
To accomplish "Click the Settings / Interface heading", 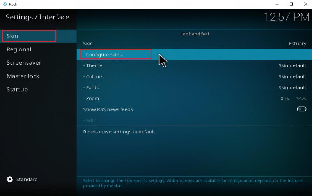I will (x=37, y=17).
